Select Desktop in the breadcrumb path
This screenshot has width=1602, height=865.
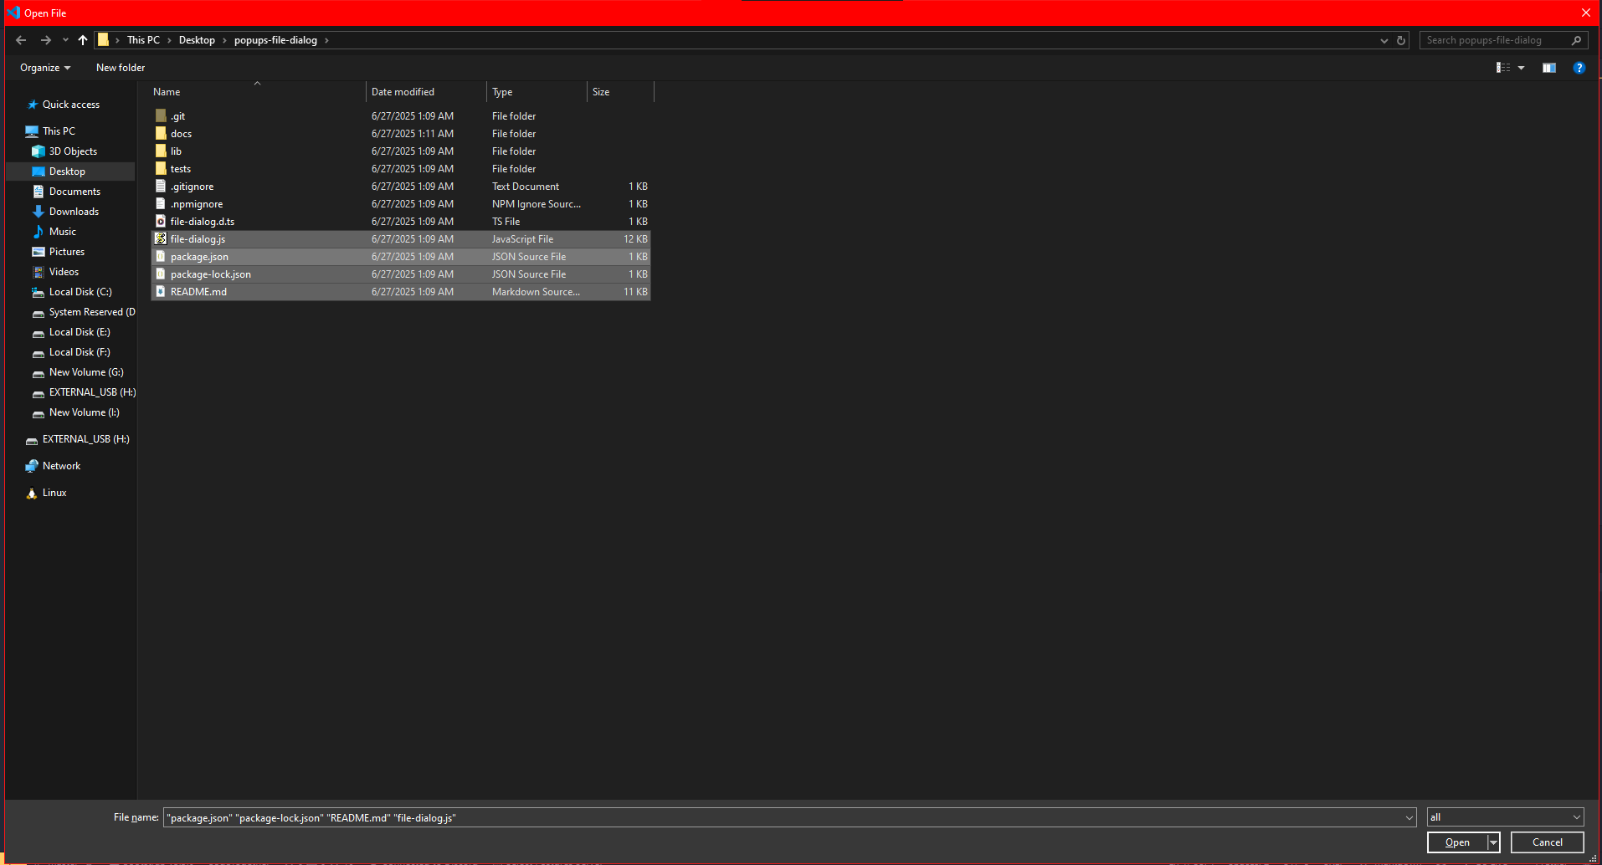pyautogui.click(x=197, y=40)
